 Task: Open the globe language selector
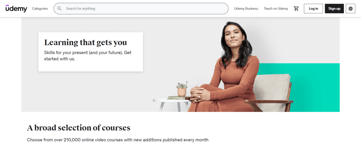click(350, 8)
